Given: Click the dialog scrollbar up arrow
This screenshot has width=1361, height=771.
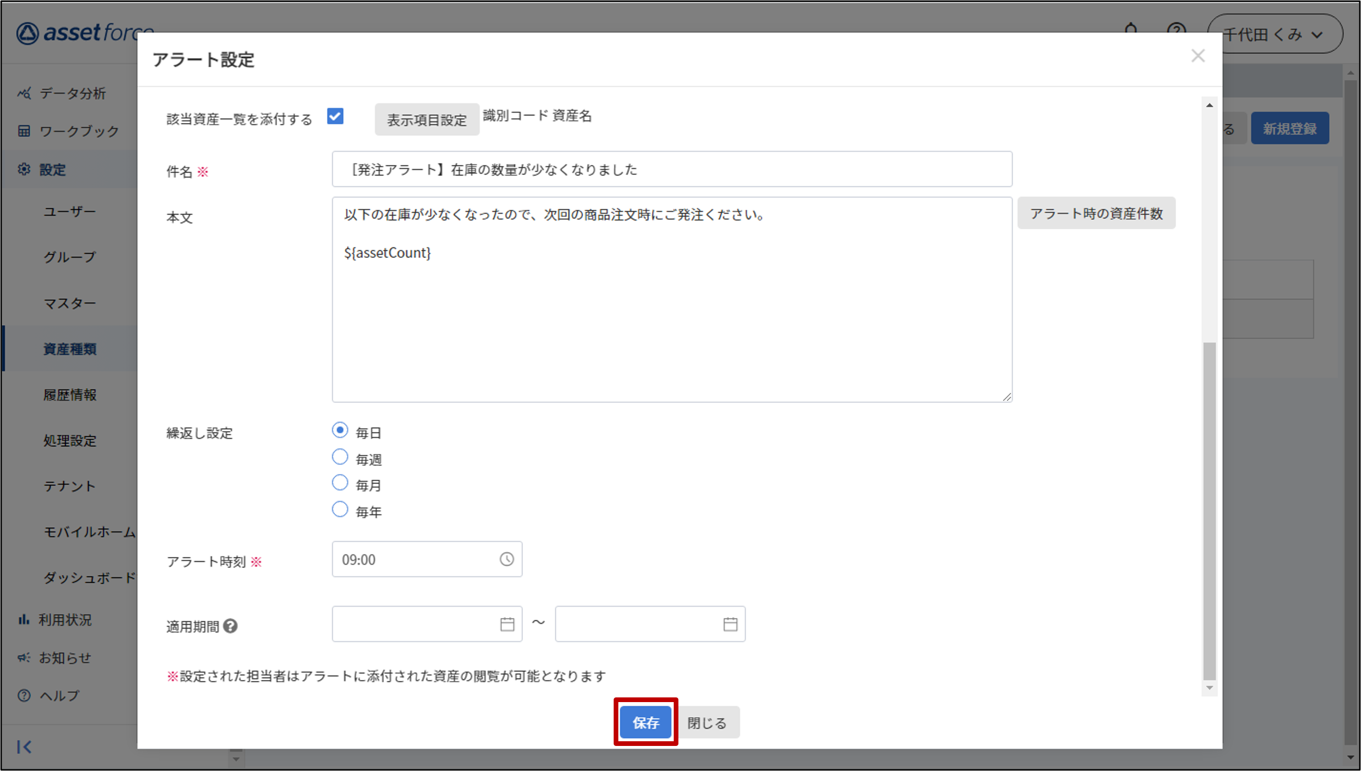Looking at the screenshot, I should (x=1210, y=105).
